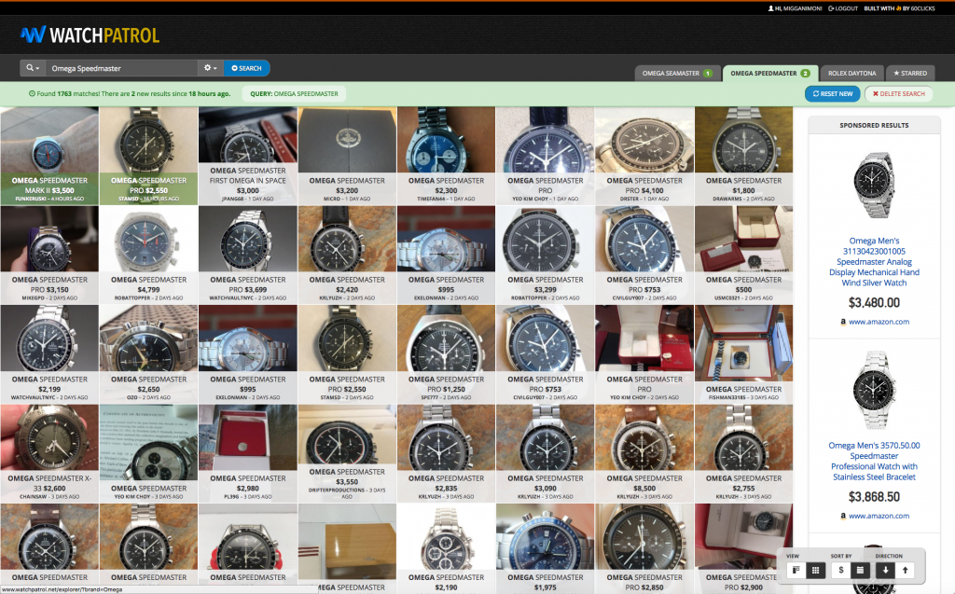Open the $2,300 Speedmaster listing by TIMEFAN44

coord(446,156)
